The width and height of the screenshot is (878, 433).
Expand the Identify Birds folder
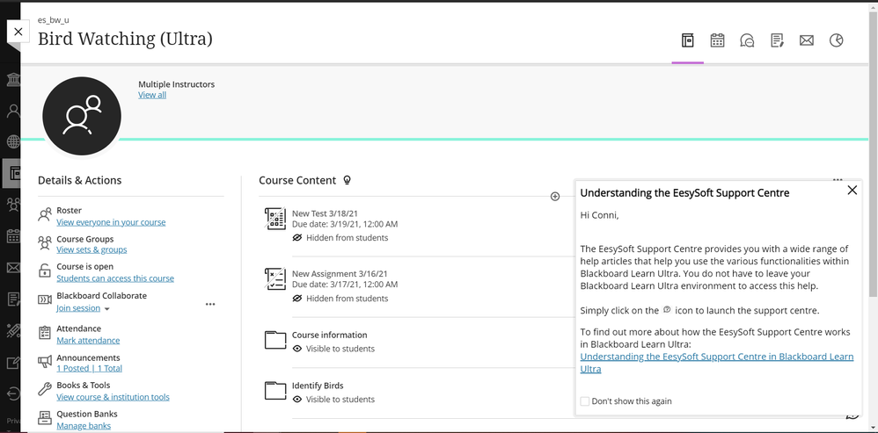pos(318,386)
